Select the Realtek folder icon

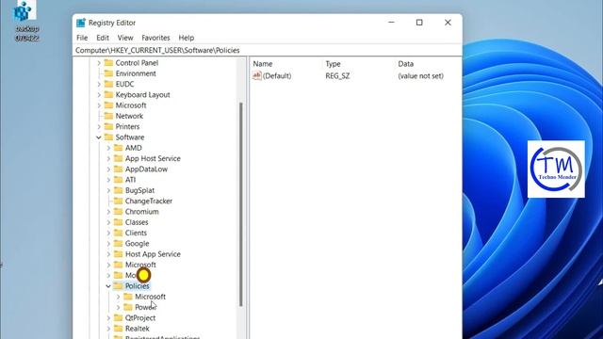[x=119, y=329]
